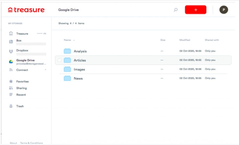Sort by the Modified column header
Image resolution: width=239 pixels, height=145 pixels.
[185, 40]
